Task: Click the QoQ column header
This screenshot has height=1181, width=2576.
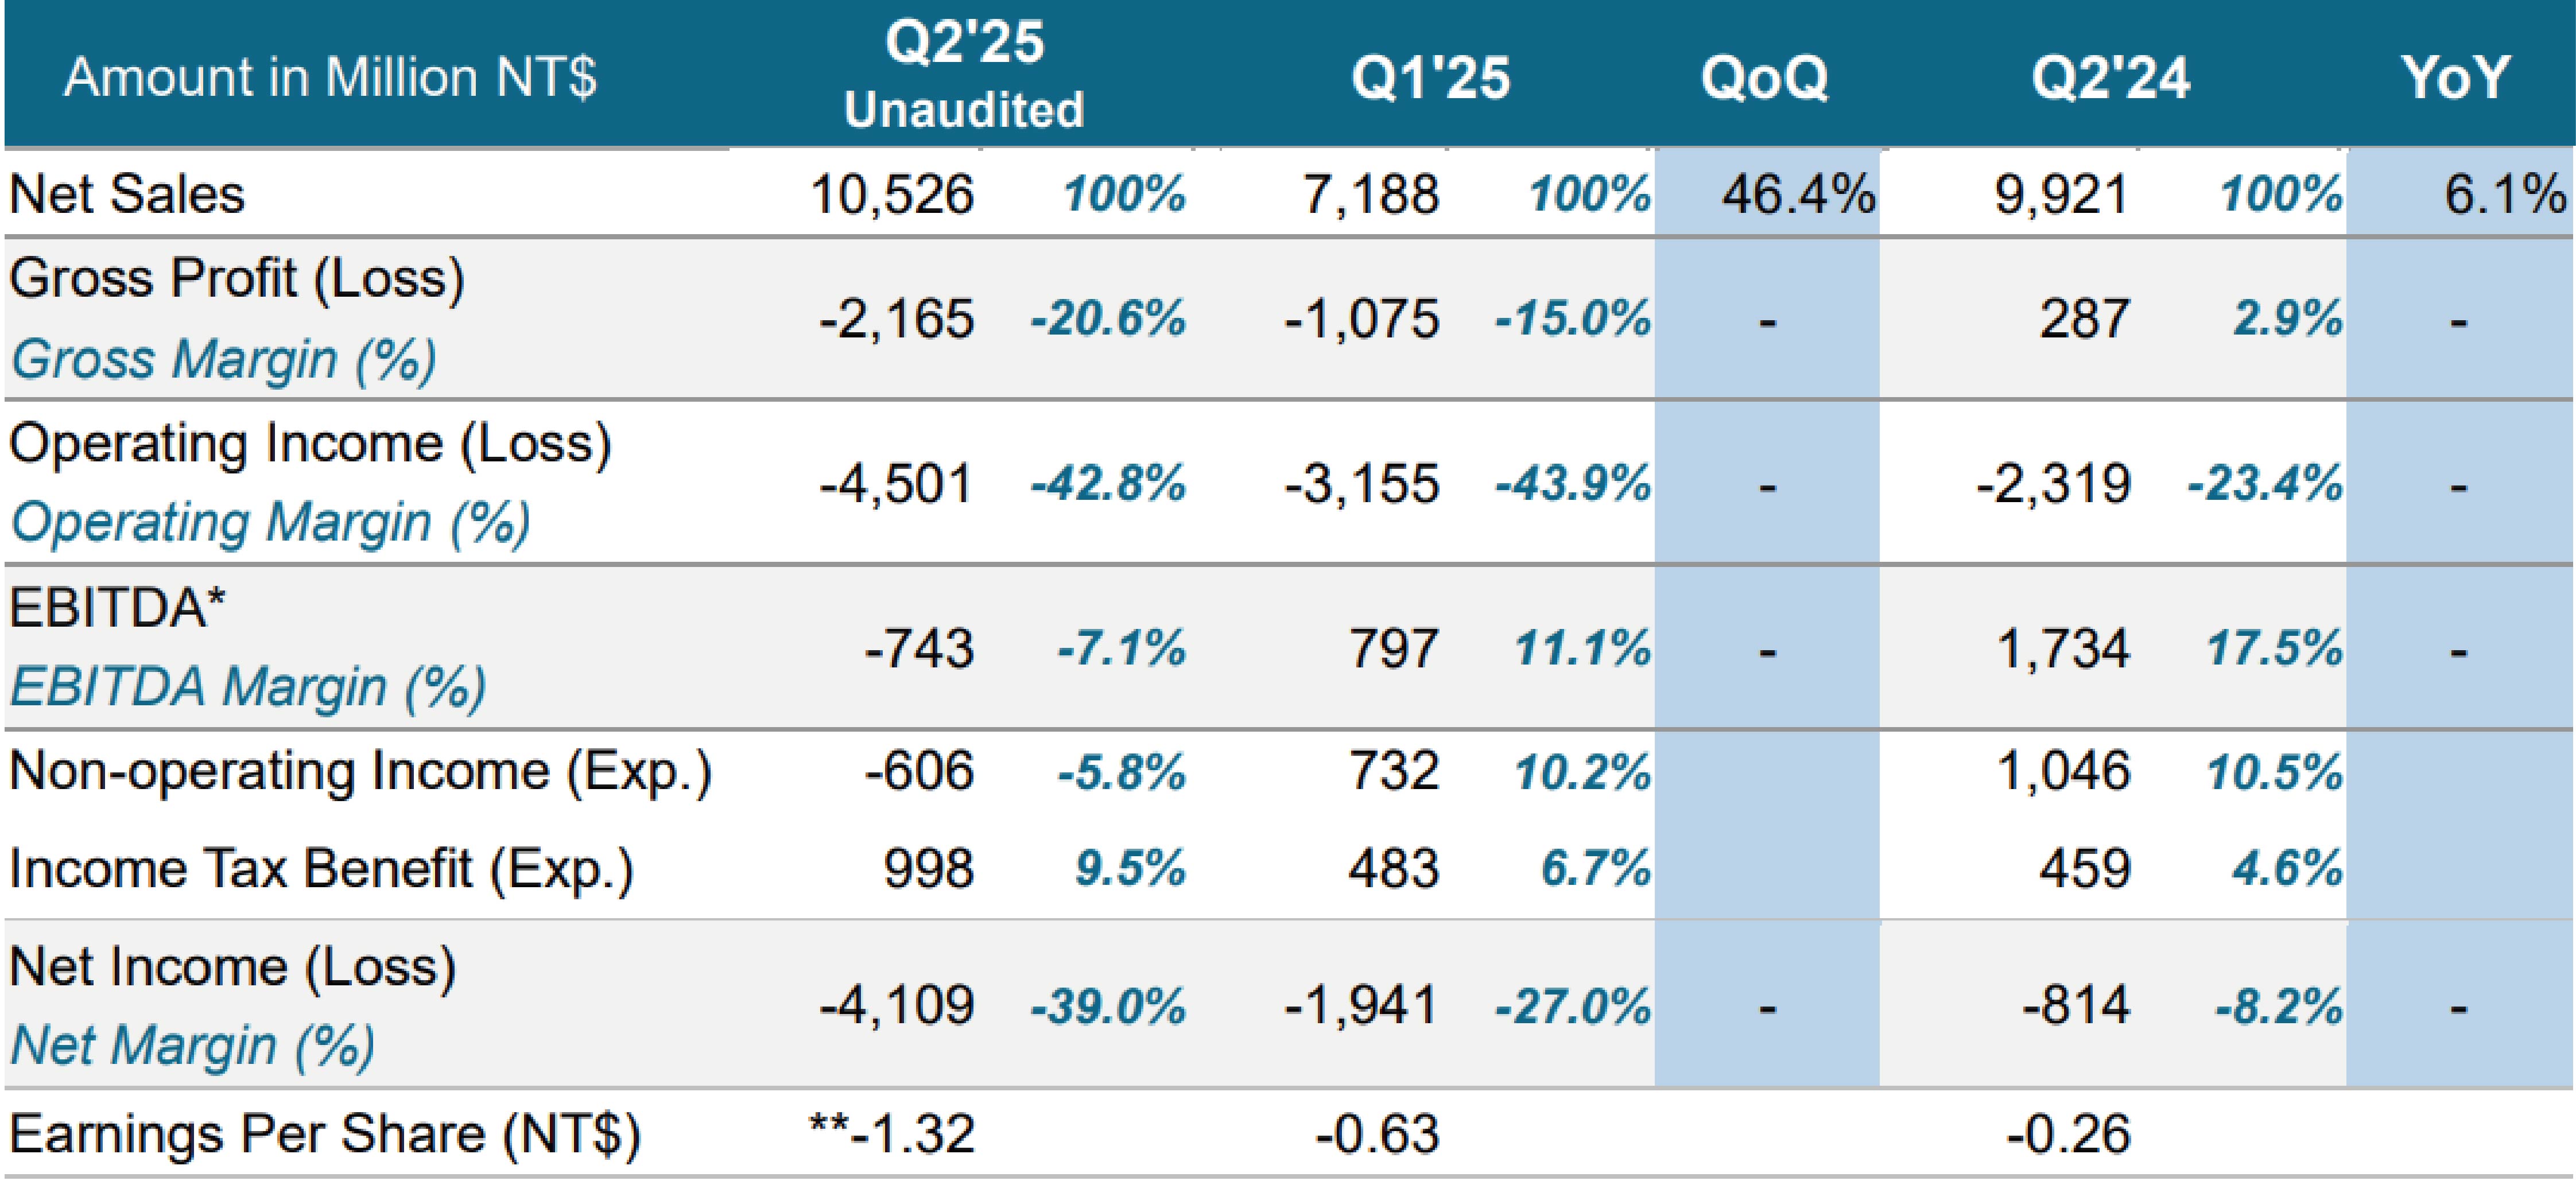Action: click(1764, 78)
